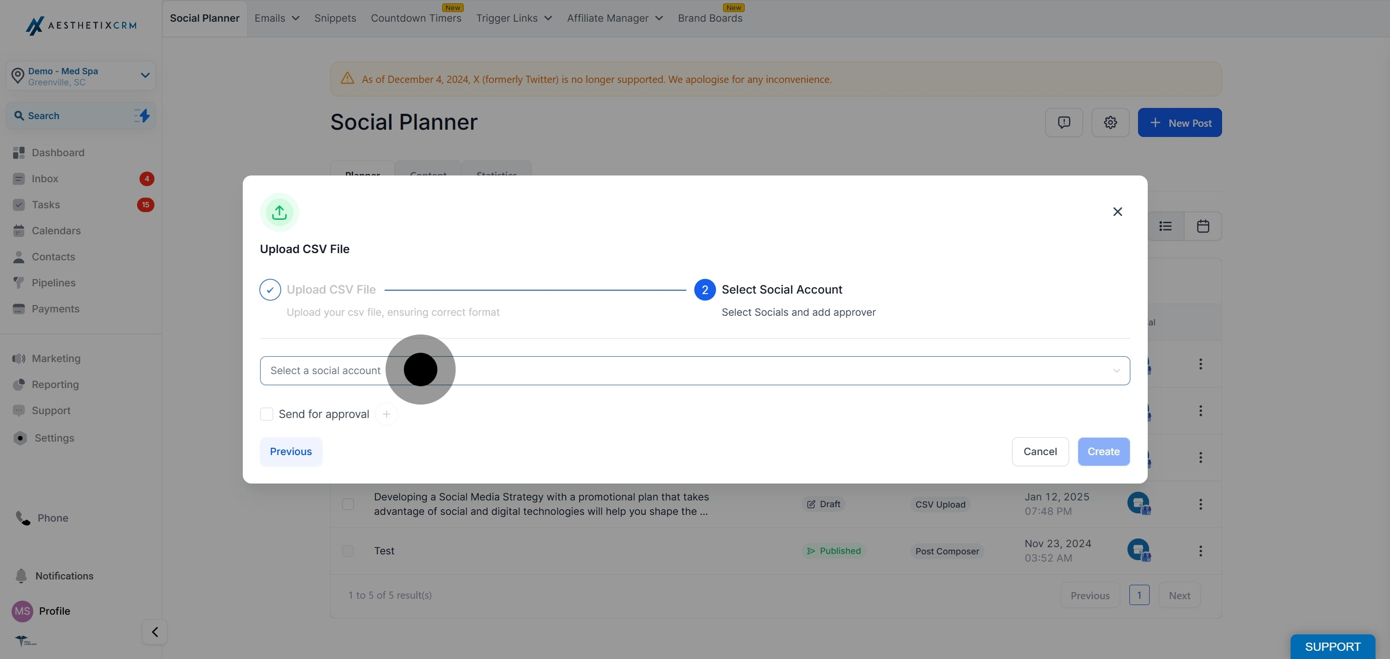Open the settings gear in Social Planner
The image size is (1390, 659).
1110,122
